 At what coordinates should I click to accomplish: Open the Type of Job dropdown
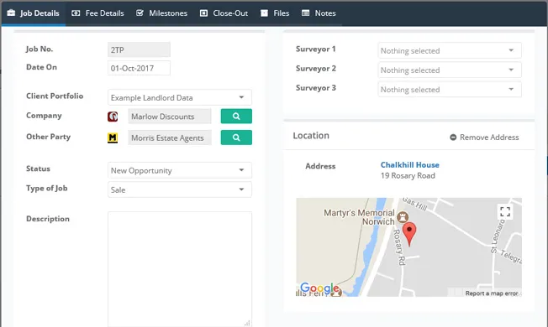(180, 189)
